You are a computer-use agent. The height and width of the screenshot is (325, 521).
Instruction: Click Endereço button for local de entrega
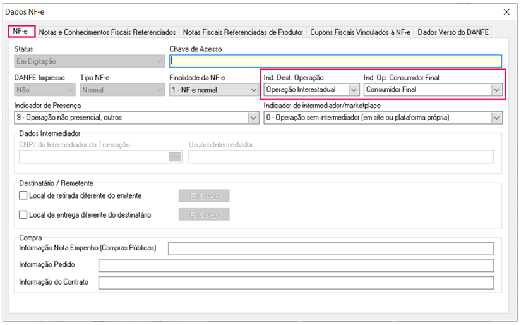tap(204, 215)
